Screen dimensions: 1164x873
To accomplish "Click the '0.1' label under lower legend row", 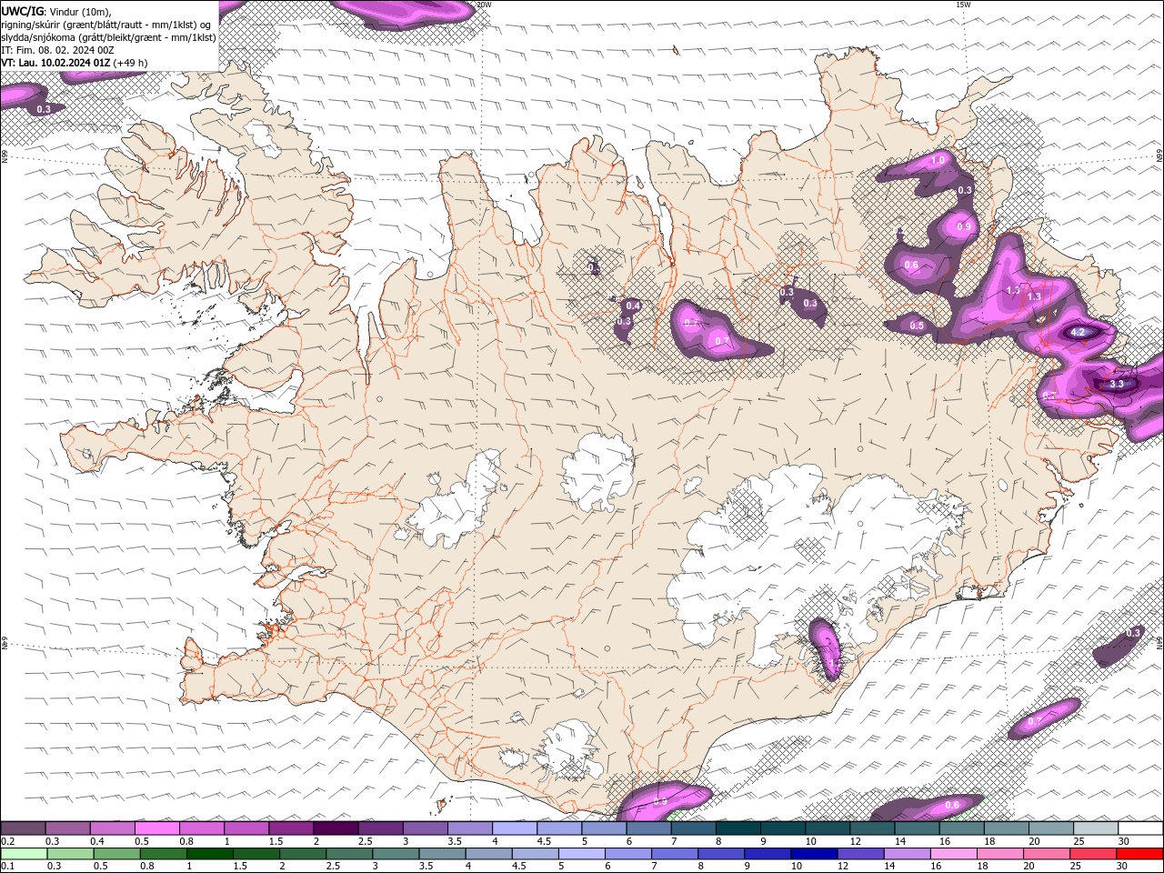I will point(8,867).
